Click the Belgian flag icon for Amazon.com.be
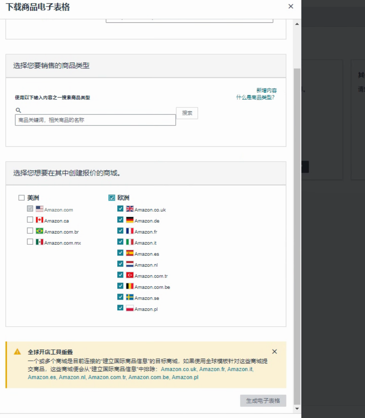 click(x=130, y=286)
